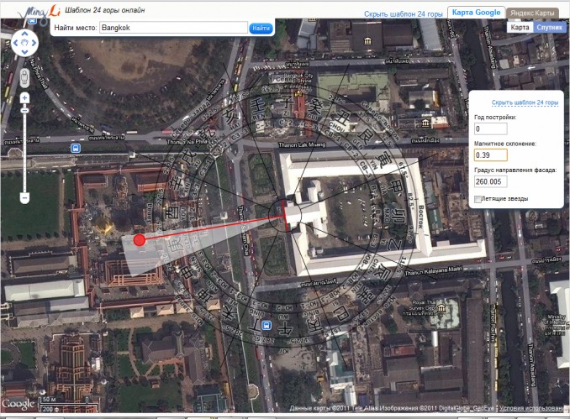Image resolution: width=570 pixels, height=419 pixels.
Task: Click the Градус направления фасада field
Action: click(491, 181)
